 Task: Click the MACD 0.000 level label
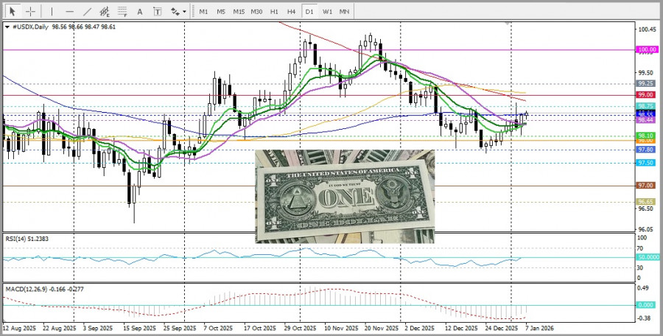[x=645, y=305]
